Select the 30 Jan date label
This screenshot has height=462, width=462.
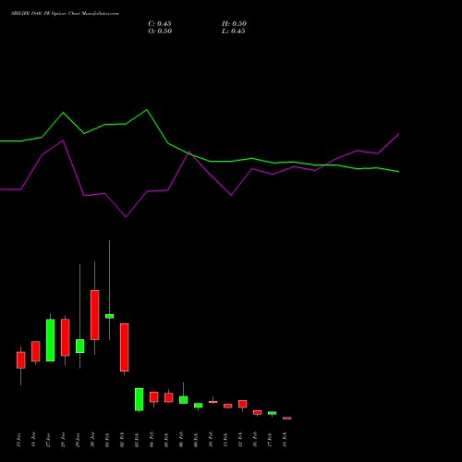tap(92, 440)
